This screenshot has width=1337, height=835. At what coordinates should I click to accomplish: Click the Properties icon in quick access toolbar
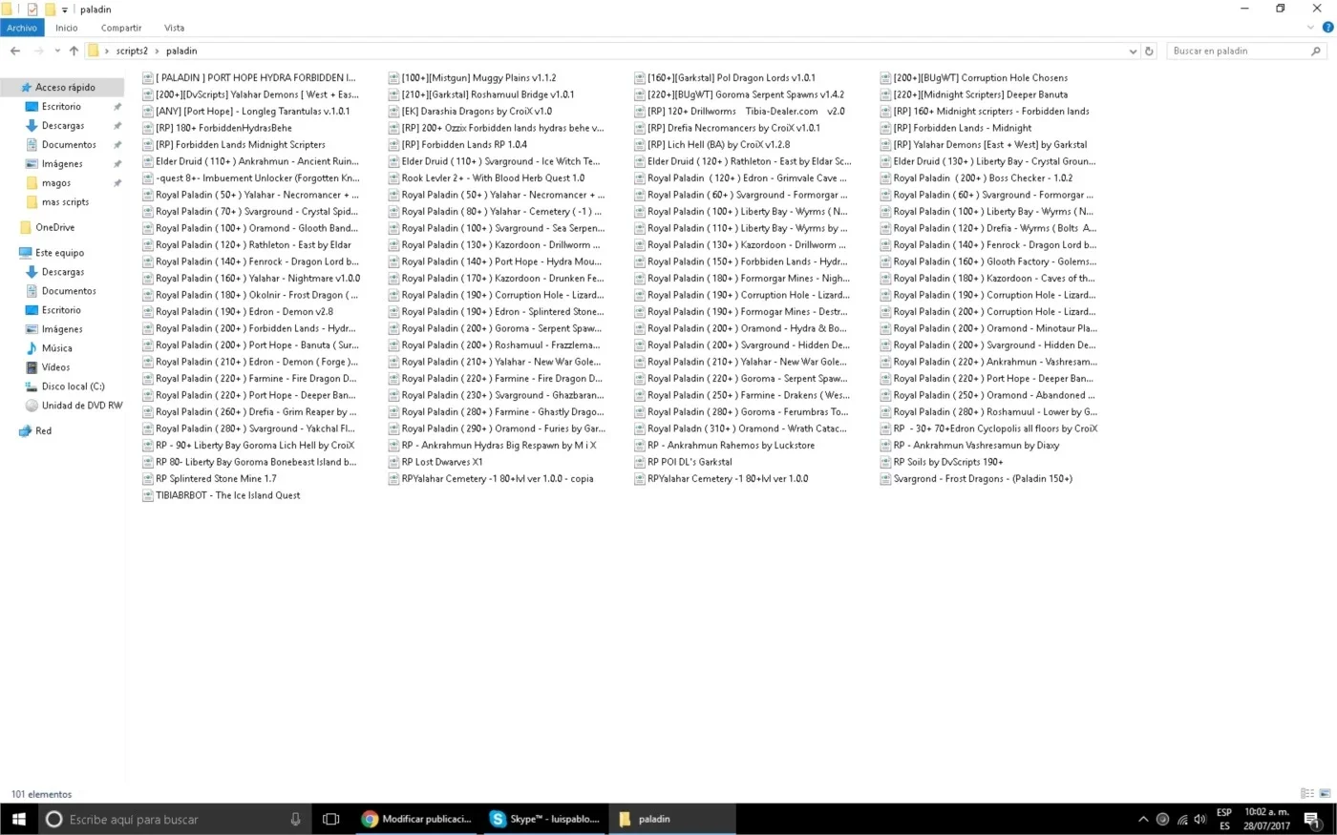click(x=32, y=10)
